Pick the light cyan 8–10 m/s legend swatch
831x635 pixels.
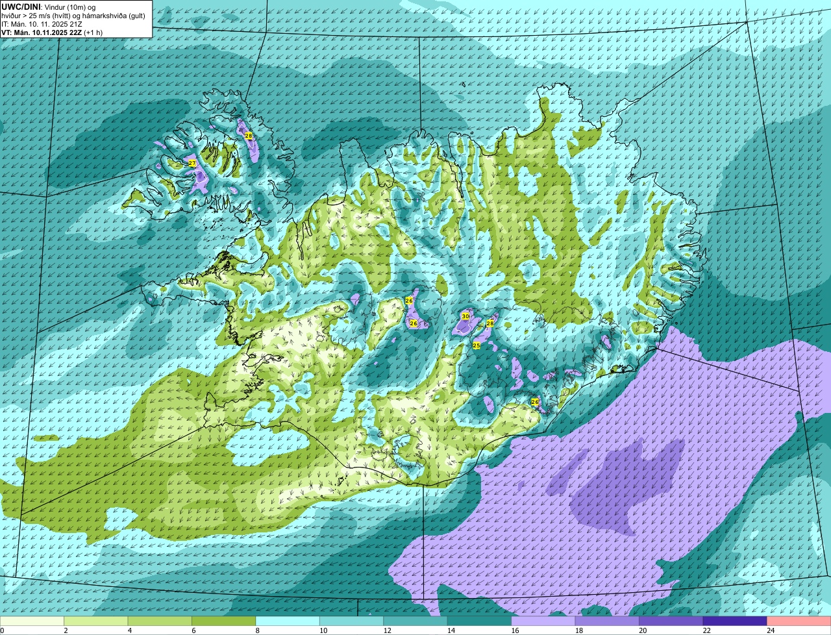point(288,621)
